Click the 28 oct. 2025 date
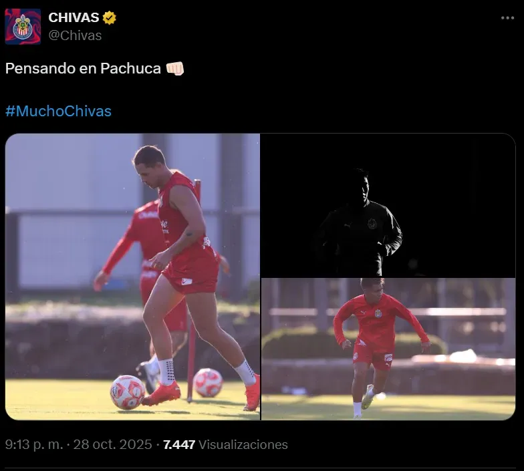 [112, 445]
